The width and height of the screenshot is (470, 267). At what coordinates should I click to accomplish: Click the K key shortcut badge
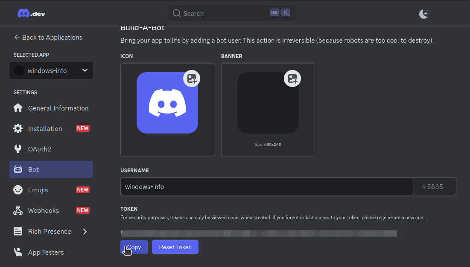[x=285, y=13]
